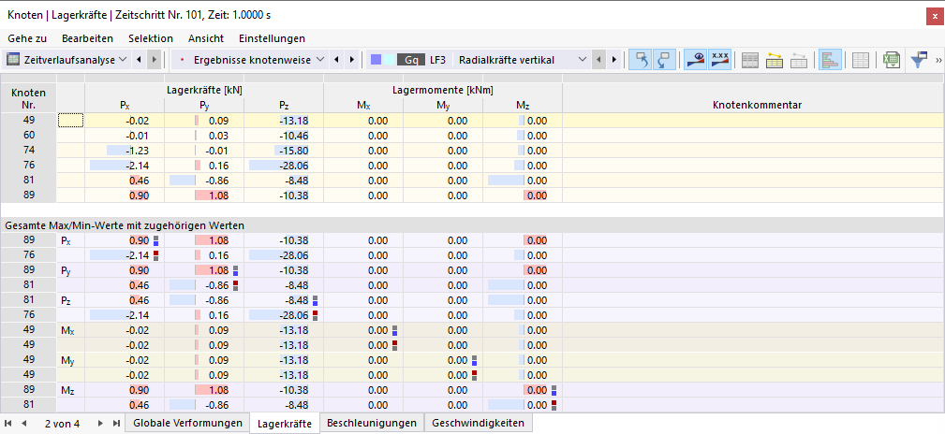Click the Knoten Nr. column header
Image resolution: width=945 pixels, height=434 pixels.
[28, 97]
